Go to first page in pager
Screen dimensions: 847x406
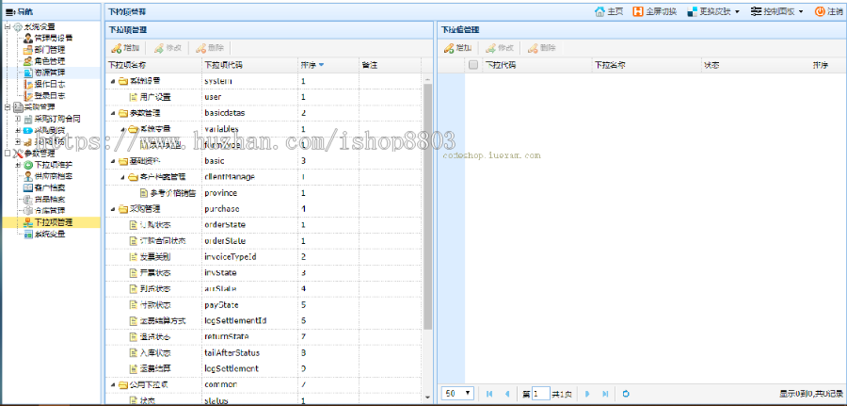(x=489, y=394)
